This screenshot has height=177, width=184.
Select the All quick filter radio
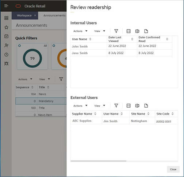click(x=19, y=46)
